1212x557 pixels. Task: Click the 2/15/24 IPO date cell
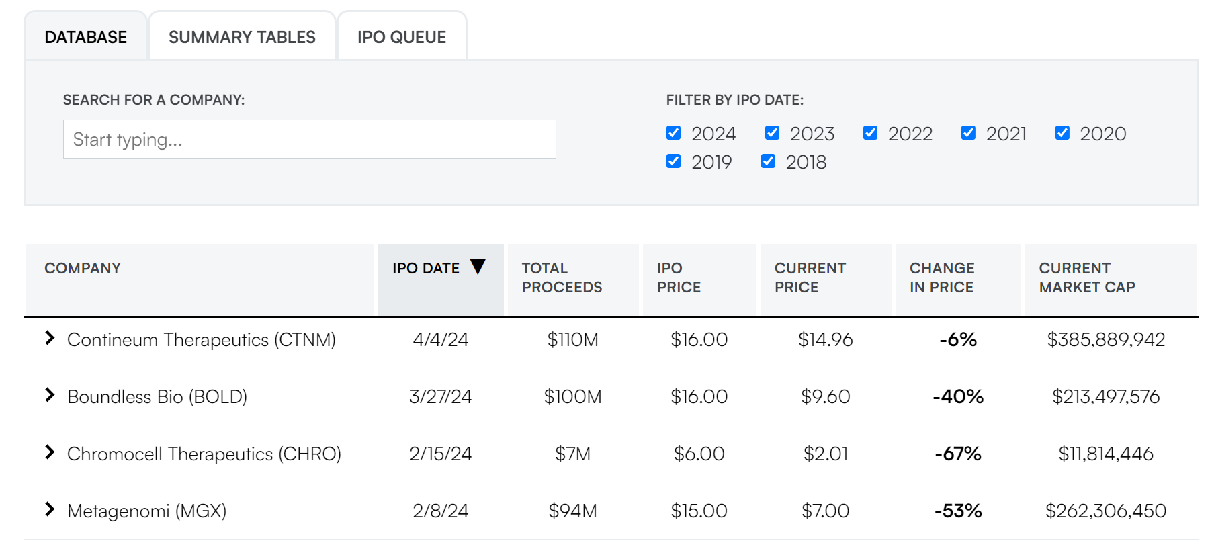coord(441,454)
